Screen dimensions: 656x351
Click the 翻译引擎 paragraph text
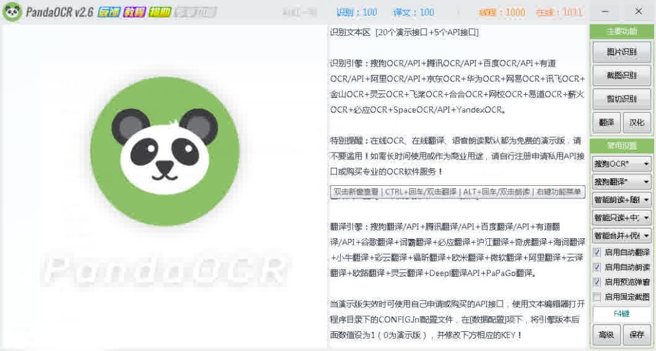tap(457, 250)
